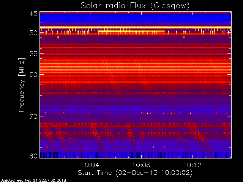Click the left isolated orange spot below 50 MHz
The width and height of the screenshot is (243, 182).
pyautogui.click(x=58, y=37)
